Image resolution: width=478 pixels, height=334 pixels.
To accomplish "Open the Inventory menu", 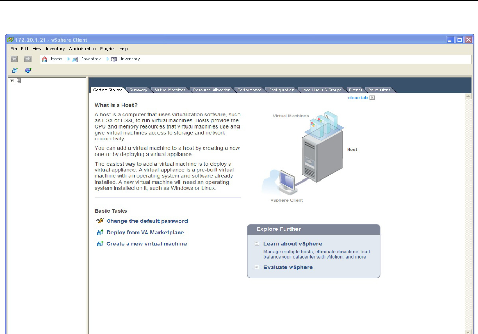I will point(55,49).
